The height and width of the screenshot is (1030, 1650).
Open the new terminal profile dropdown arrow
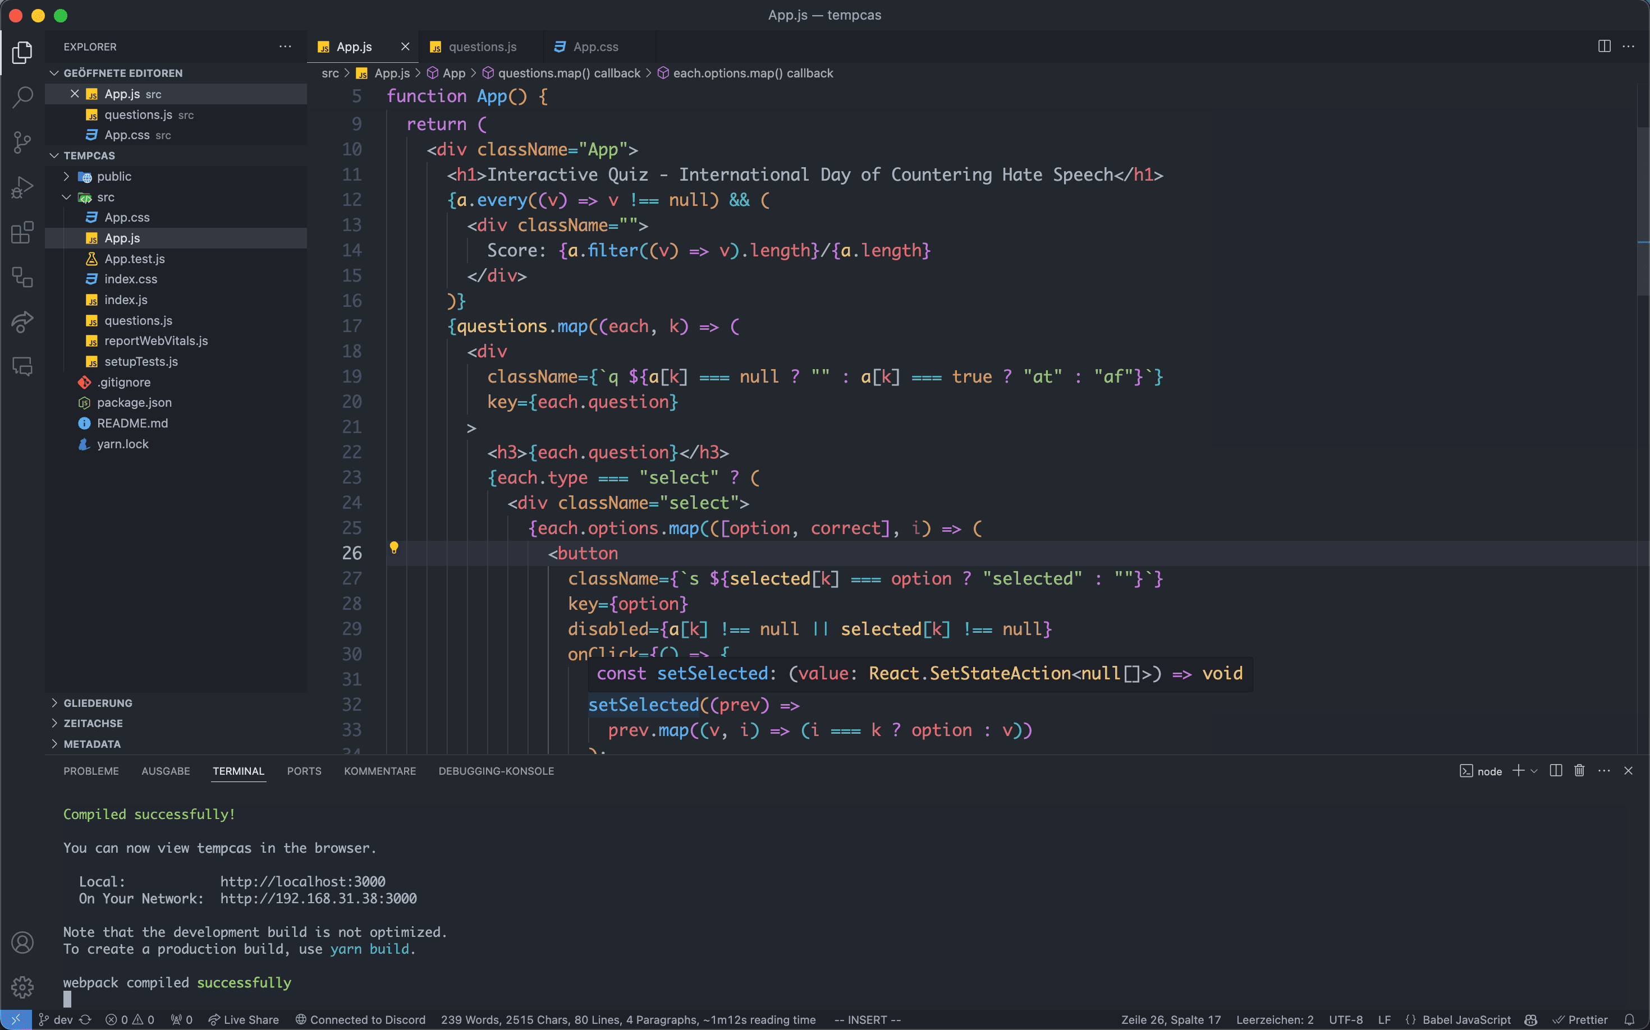1534,771
